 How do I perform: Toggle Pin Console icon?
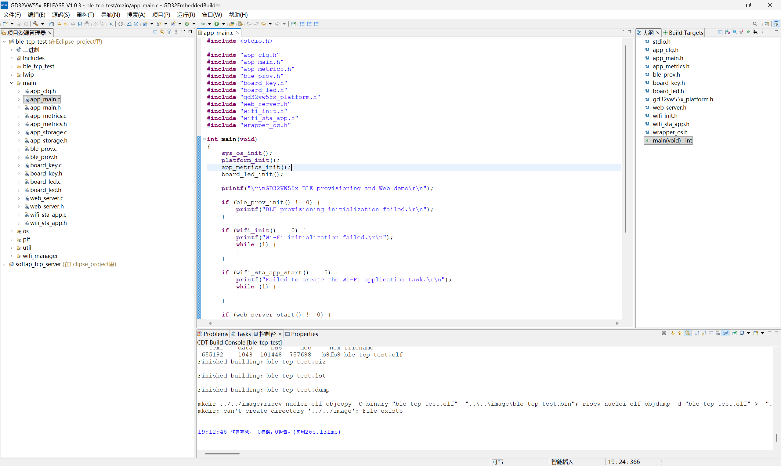[x=735, y=333]
